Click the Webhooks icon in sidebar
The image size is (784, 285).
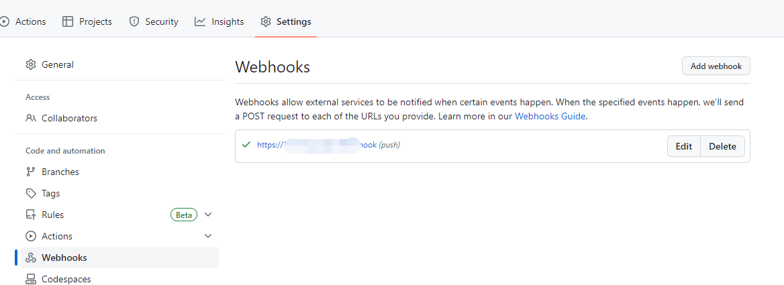coord(31,258)
